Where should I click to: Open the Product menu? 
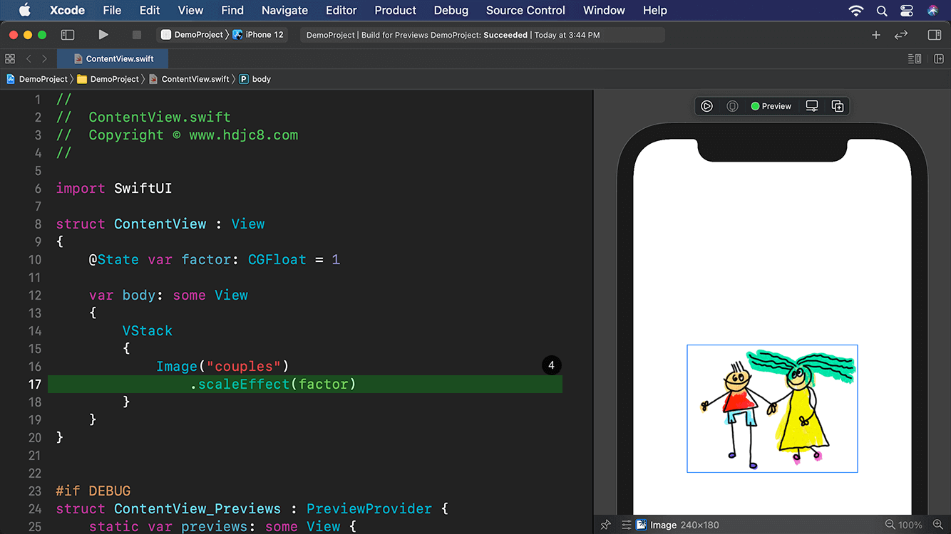[395, 10]
